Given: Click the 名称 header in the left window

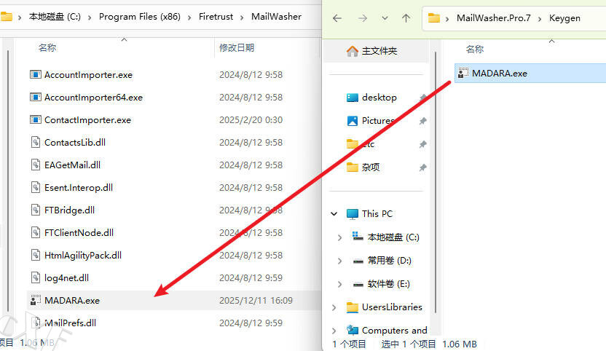Looking at the screenshot, I should (x=47, y=47).
